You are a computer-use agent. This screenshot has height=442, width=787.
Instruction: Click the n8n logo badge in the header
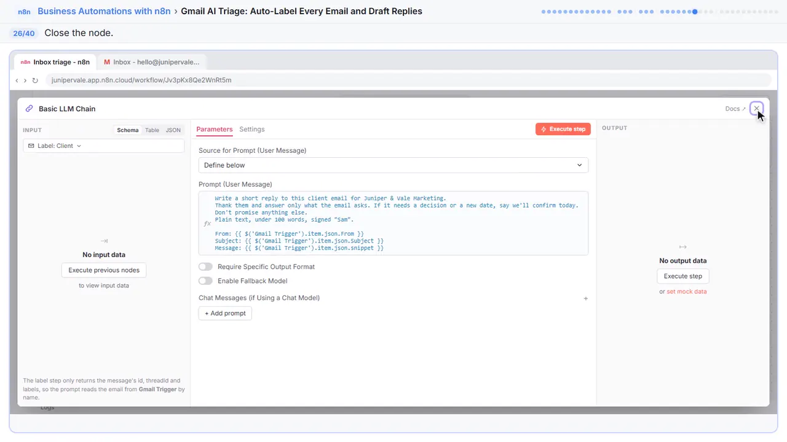click(x=24, y=11)
